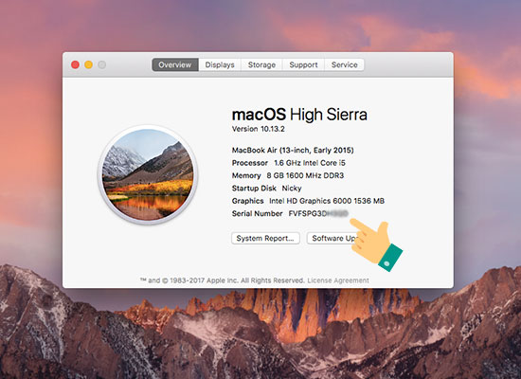
Task: Click the pointing hand cursor graphic
Action: pyautogui.click(x=376, y=244)
